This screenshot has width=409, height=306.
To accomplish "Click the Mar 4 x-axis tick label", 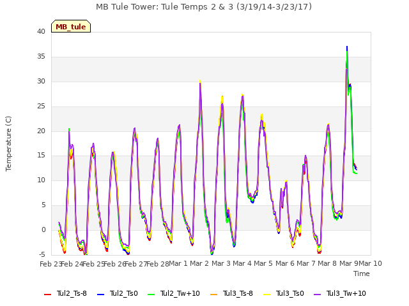I will point(242,263).
